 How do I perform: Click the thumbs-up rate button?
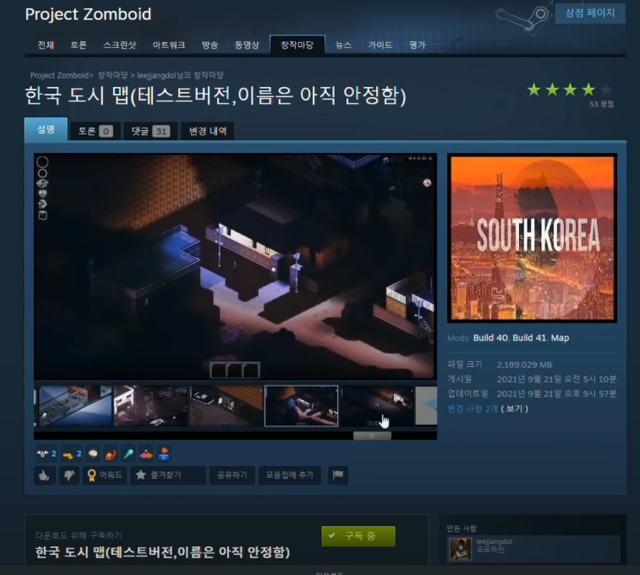(x=44, y=475)
